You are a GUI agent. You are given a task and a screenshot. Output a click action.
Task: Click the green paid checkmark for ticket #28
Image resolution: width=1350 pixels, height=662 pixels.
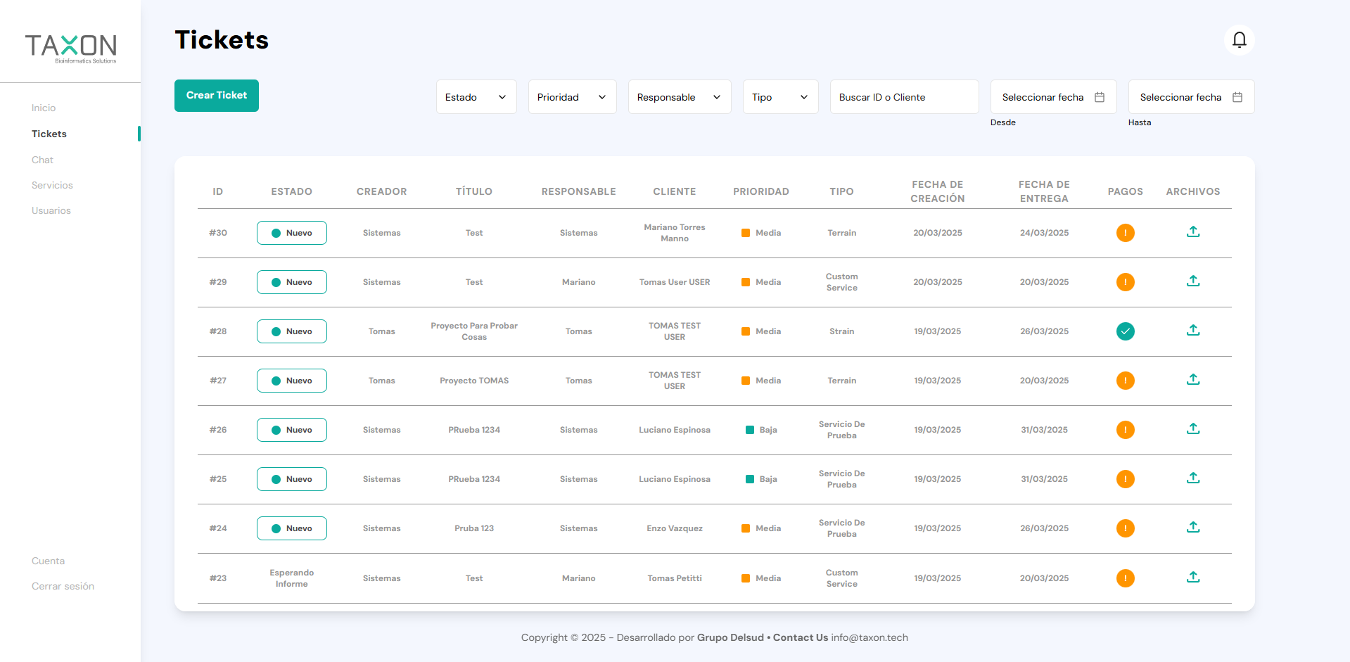click(x=1125, y=331)
